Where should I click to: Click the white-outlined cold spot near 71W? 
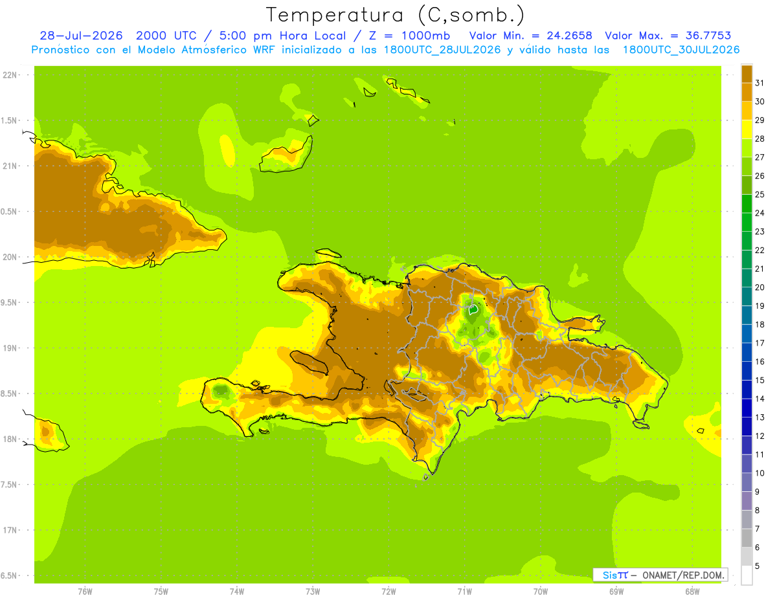[473, 310]
